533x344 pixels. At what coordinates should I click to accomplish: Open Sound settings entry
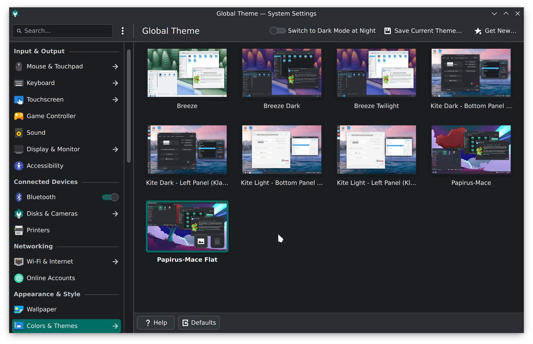(x=66, y=133)
